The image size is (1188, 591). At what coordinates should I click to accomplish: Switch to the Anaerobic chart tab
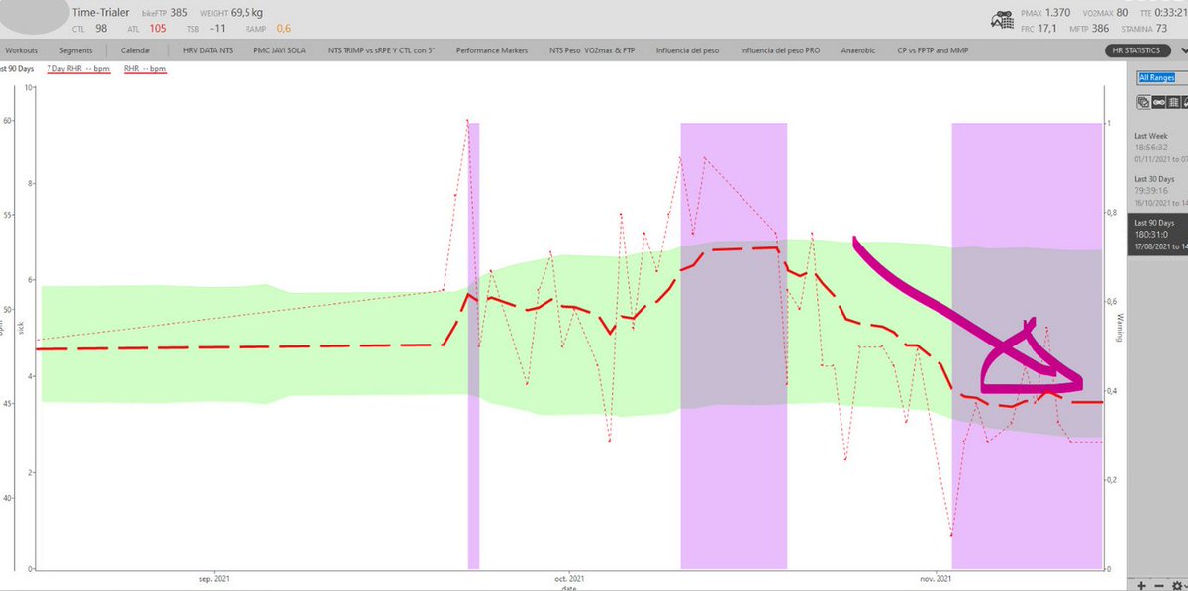[x=857, y=49]
